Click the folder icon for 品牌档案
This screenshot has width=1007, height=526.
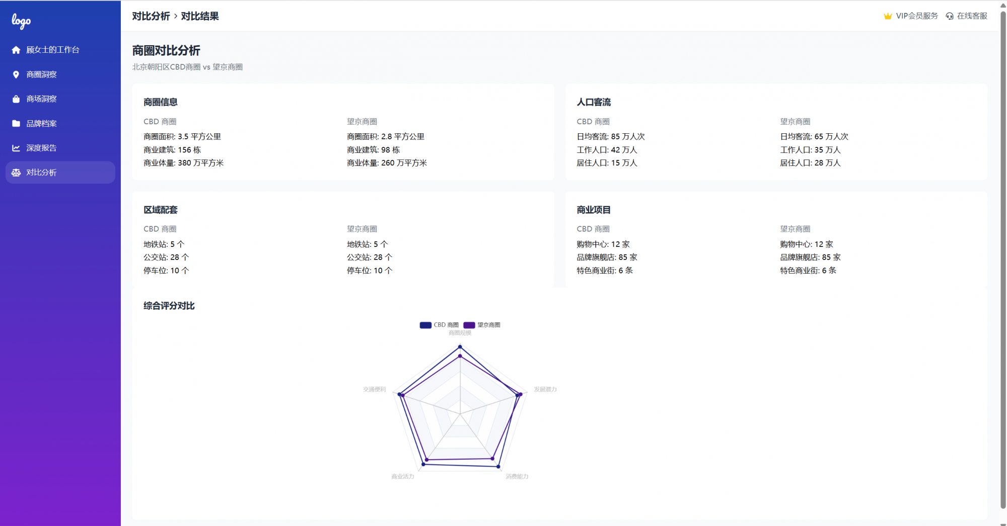click(x=16, y=123)
